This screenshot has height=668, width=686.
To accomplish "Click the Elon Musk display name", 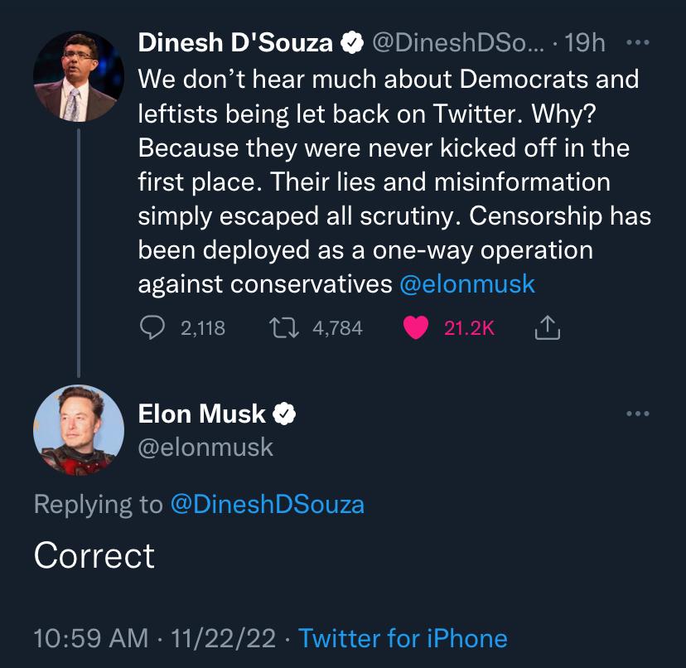I will (201, 414).
